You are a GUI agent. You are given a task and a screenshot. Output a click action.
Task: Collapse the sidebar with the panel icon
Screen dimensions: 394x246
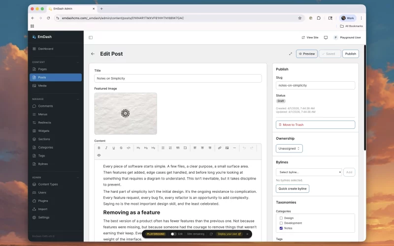[x=91, y=37]
